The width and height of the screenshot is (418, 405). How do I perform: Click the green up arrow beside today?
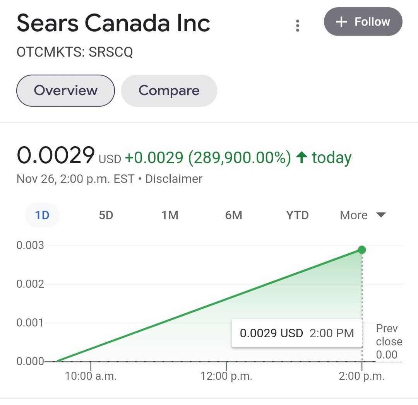tap(302, 158)
